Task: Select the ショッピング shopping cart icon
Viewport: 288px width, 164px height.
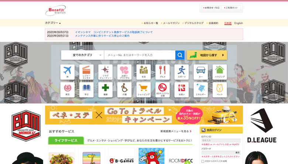Action: click(144, 89)
